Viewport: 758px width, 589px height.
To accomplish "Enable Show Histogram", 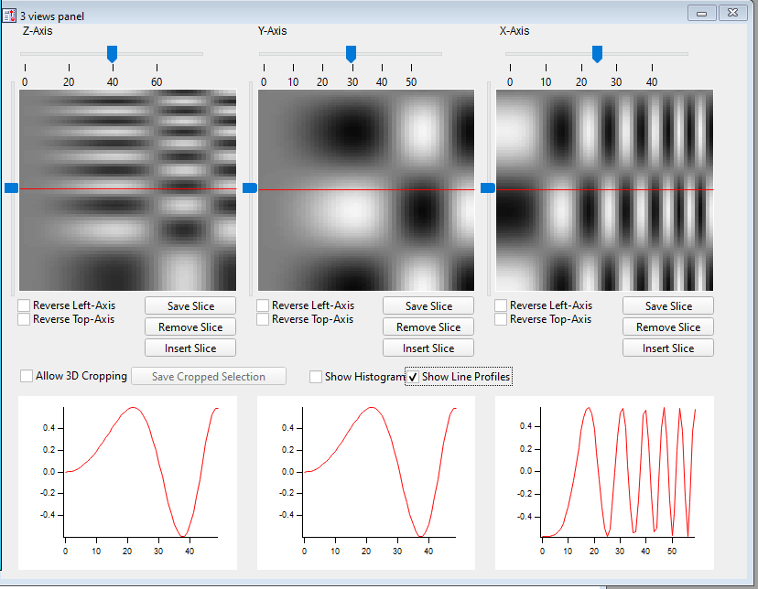I will 316,375.
